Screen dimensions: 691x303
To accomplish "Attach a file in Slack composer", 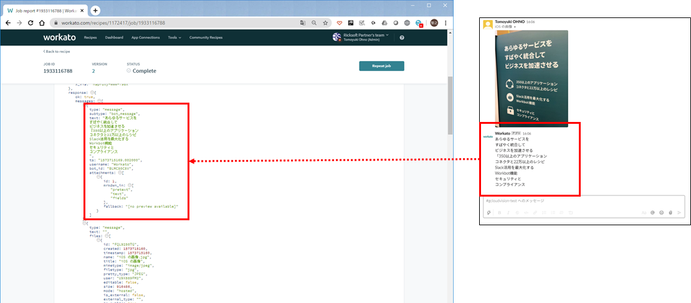I will tap(670, 212).
